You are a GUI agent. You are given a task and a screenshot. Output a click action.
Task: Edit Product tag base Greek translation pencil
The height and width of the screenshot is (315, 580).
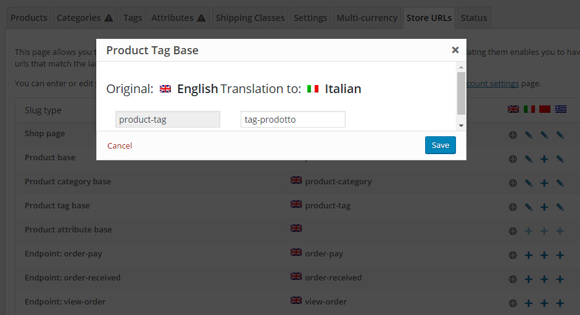click(560, 207)
